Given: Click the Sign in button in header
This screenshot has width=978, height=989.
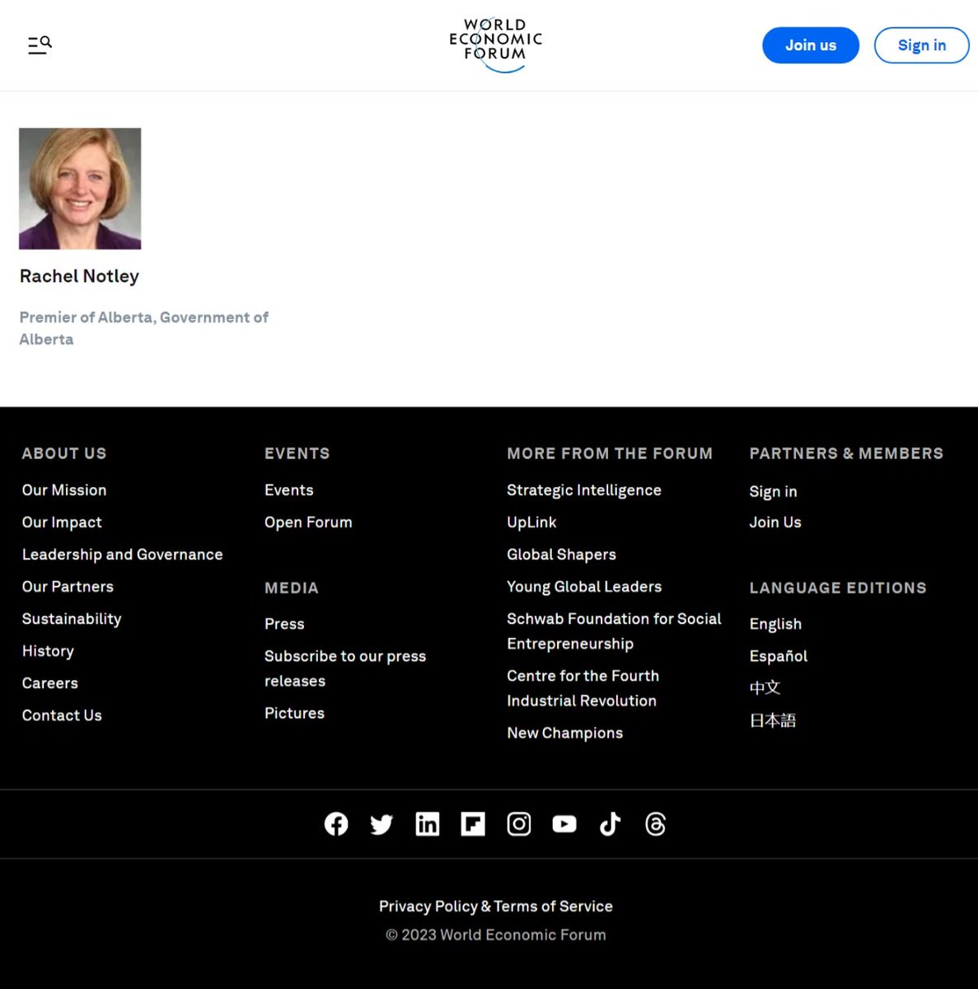Looking at the screenshot, I should [x=921, y=45].
